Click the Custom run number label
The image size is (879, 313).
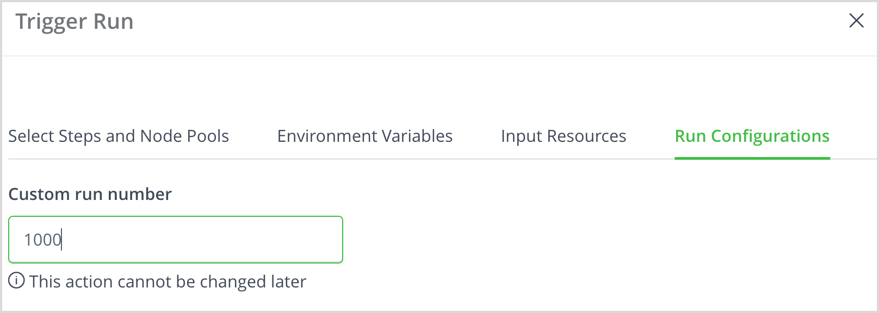click(90, 194)
